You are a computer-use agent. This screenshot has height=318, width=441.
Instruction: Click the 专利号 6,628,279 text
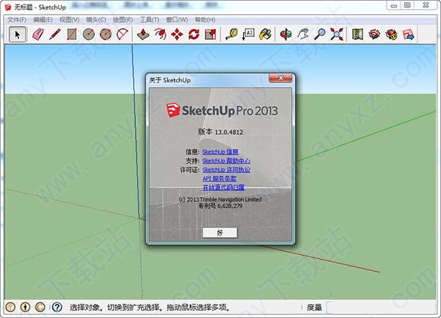click(x=220, y=206)
